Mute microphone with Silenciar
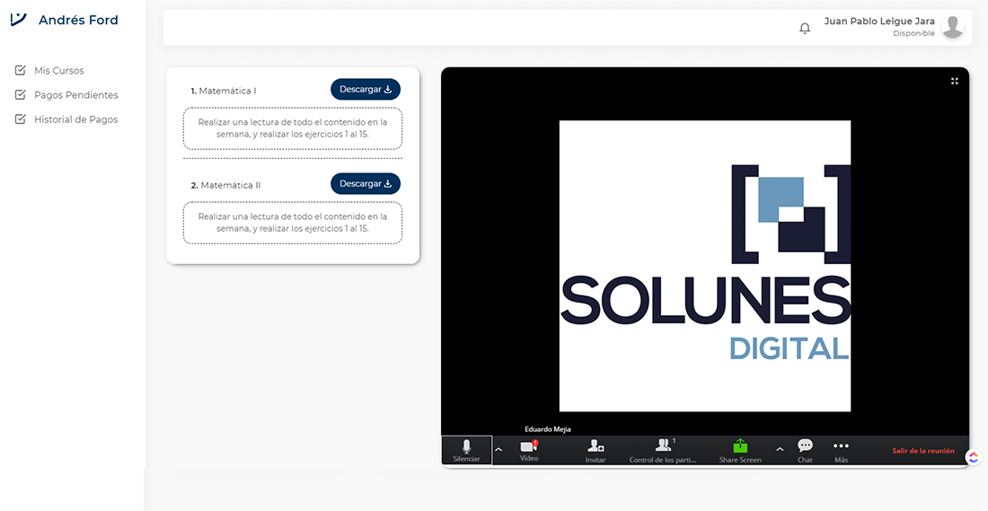The image size is (988, 511). [x=466, y=451]
